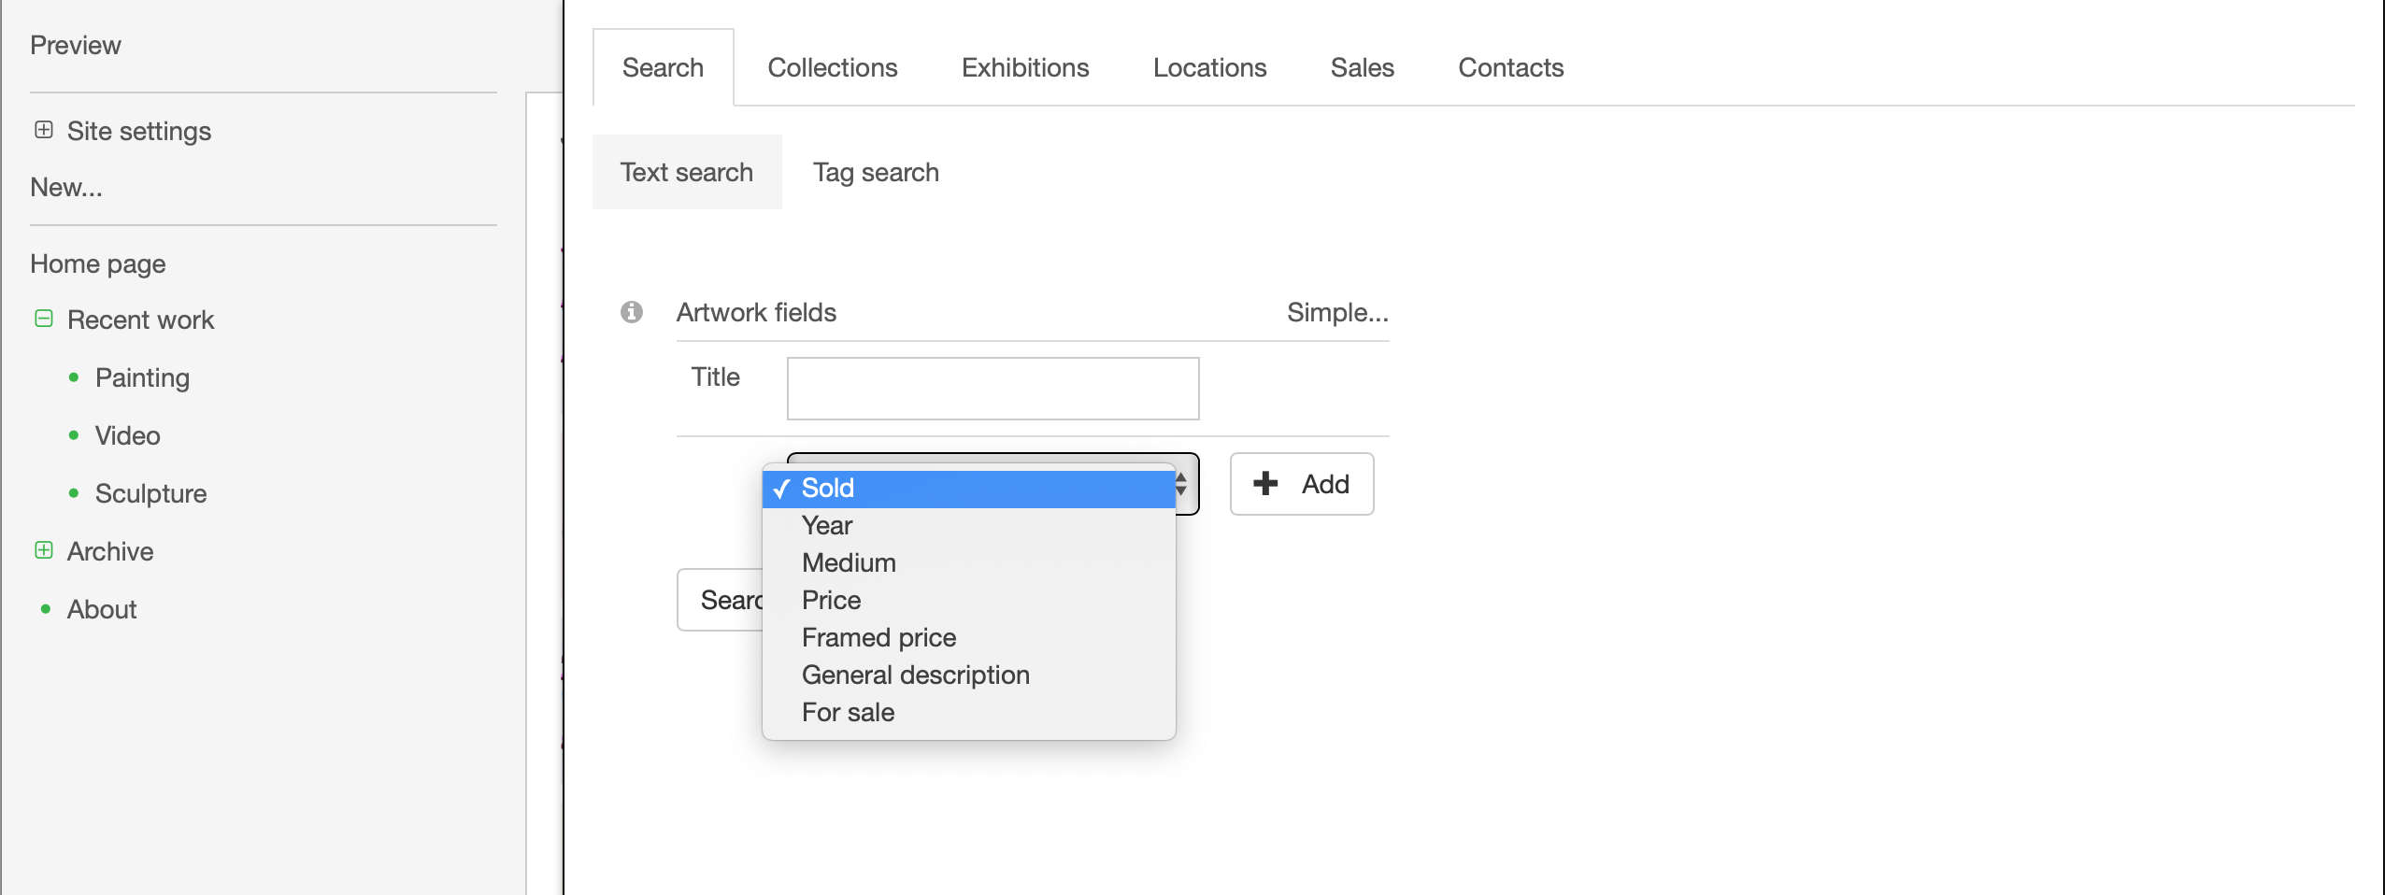
Task: Select the Video page
Action: click(x=128, y=435)
